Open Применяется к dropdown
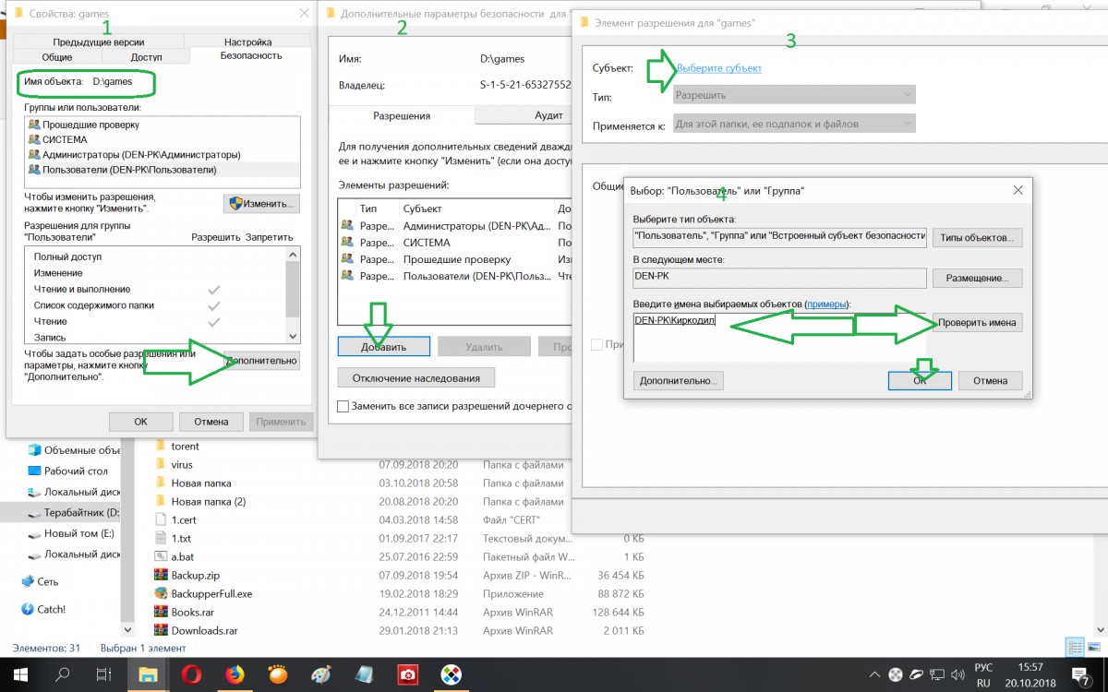 coord(794,124)
